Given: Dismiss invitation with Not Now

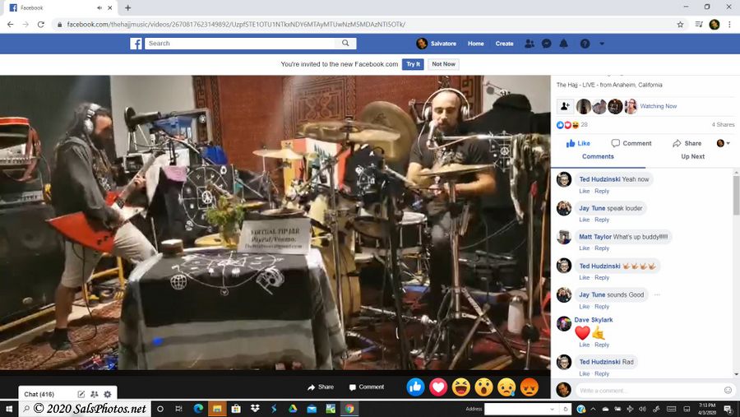Looking at the screenshot, I should pyautogui.click(x=443, y=64).
